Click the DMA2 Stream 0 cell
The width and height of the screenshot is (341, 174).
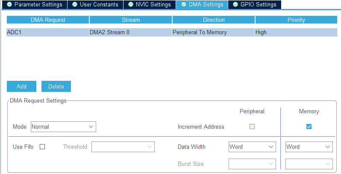(x=130, y=32)
